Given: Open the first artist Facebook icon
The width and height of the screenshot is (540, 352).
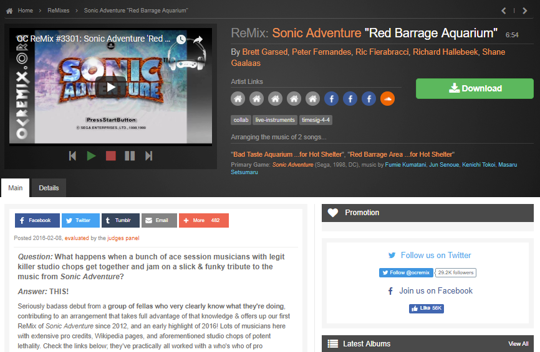Looking at the screenshot, I should [331, 99].
